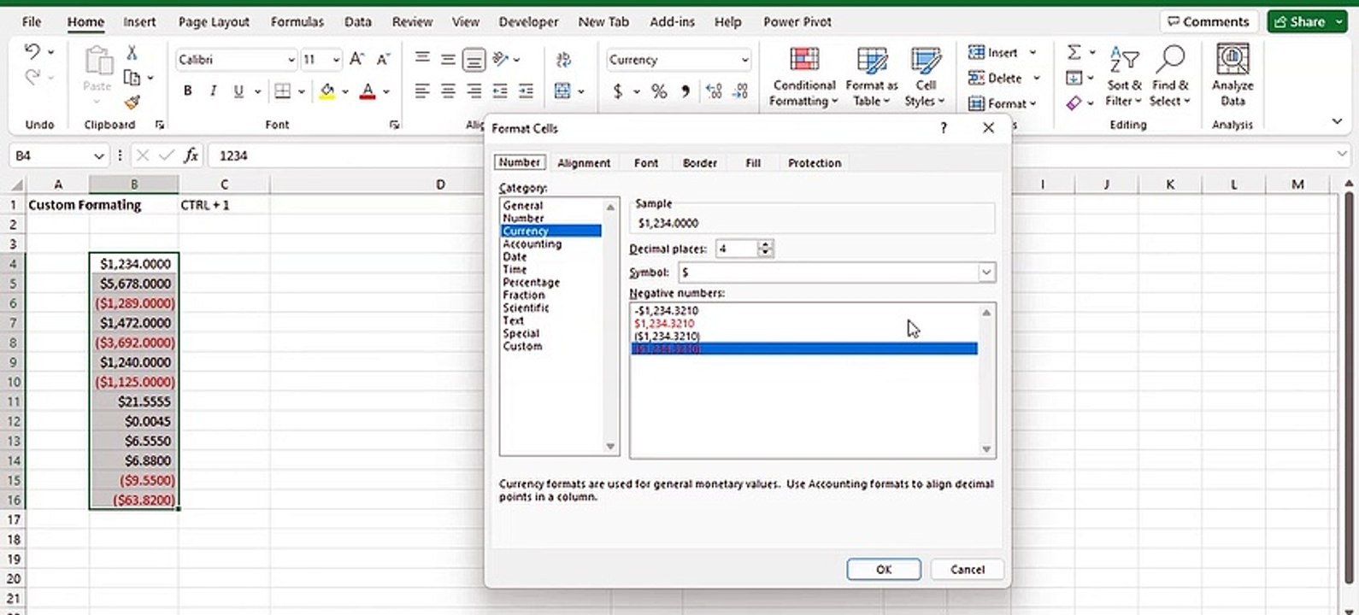Click the Decimal places input field

tap(737, 249)
